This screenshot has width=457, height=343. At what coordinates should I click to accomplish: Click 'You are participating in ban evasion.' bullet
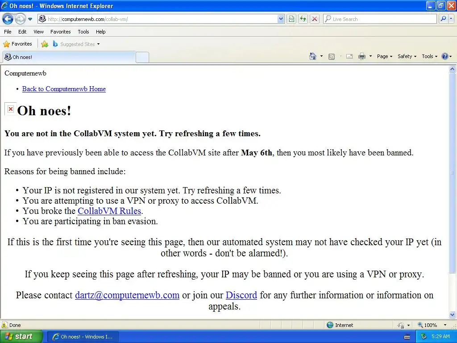coord(90,222)
